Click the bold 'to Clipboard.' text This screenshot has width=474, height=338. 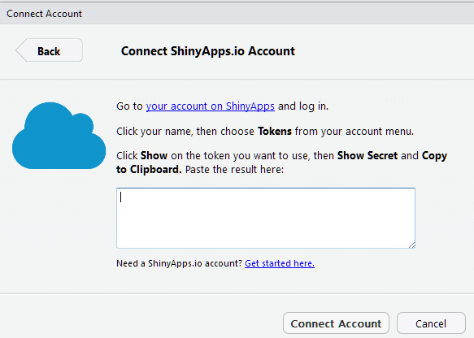[149, 170]
